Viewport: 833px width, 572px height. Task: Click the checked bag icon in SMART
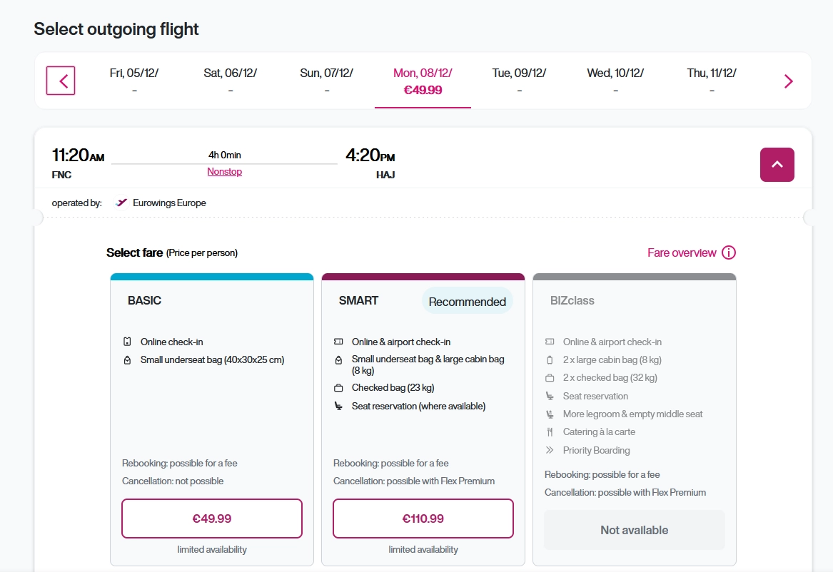pyautogui.click(x=338, y=388)
